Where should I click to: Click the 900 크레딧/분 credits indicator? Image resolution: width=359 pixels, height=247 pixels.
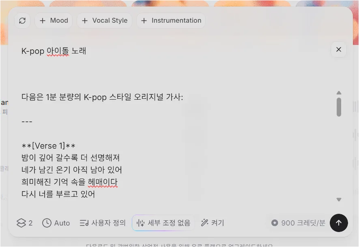click(298, 223)
